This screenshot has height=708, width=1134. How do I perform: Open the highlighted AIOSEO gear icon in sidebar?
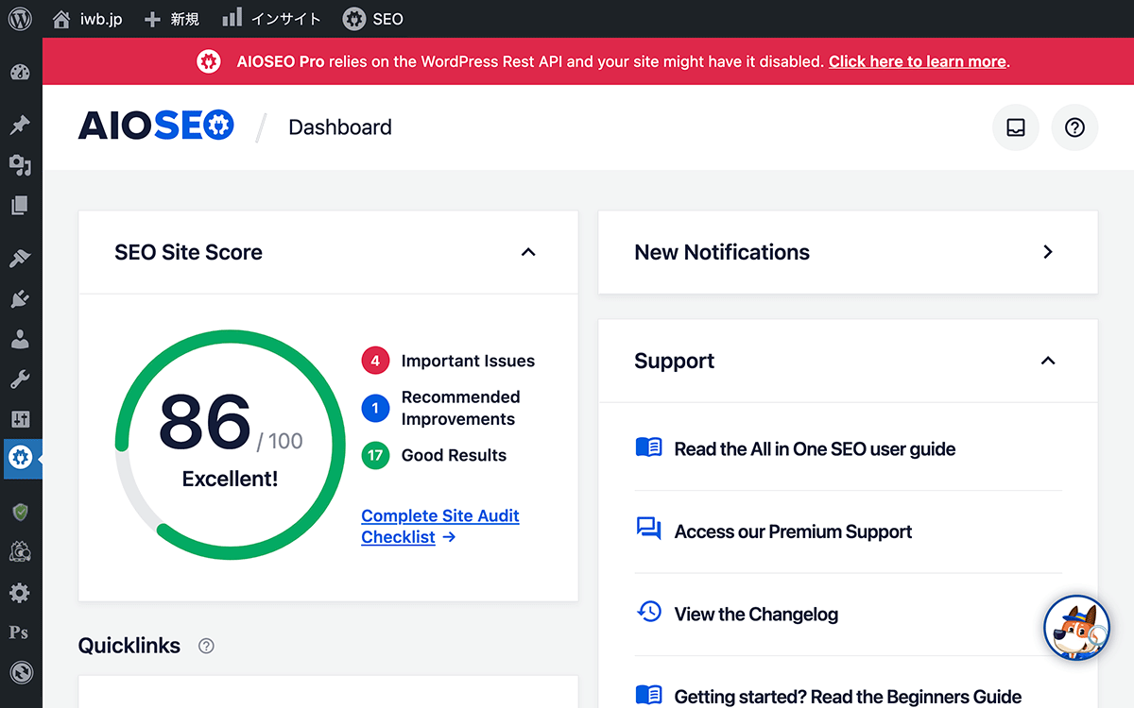[x=20, y=459]
